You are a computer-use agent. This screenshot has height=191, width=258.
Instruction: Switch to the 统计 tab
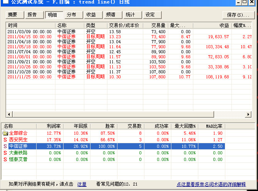(132, 15)
